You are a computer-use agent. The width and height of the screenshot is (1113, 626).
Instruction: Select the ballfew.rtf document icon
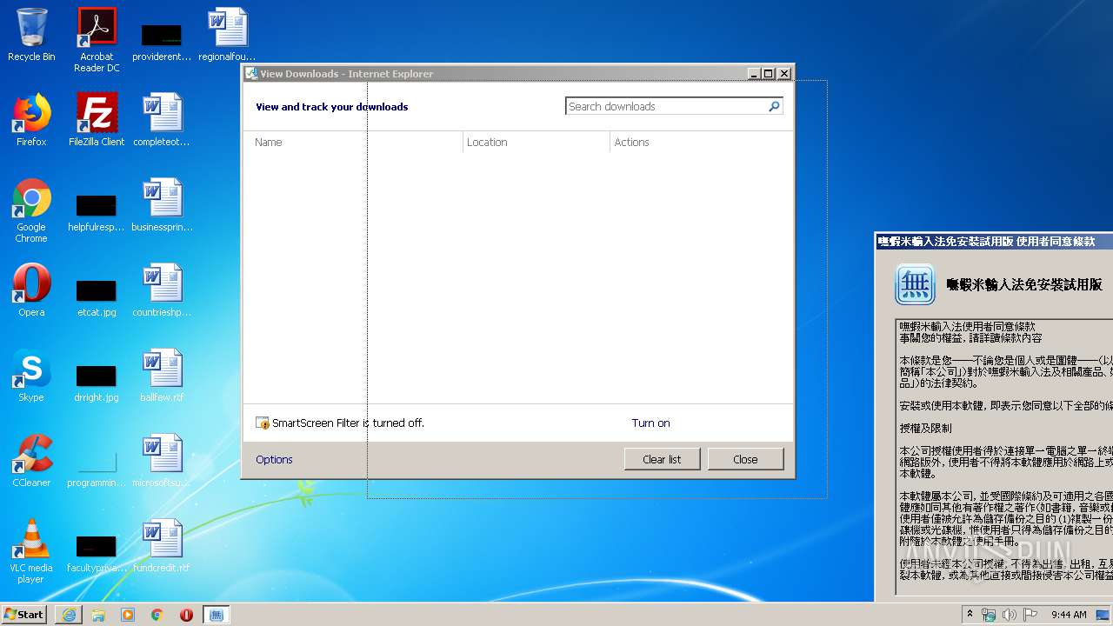[162, 376]
